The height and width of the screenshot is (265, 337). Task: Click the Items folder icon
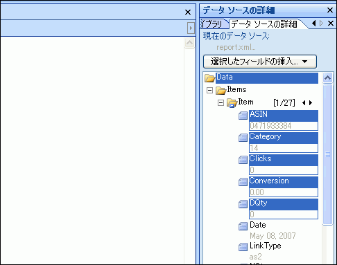[221, 91]
